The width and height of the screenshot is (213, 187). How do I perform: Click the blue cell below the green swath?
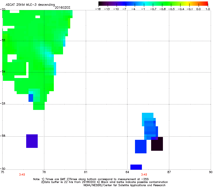[x=31, y=98]
